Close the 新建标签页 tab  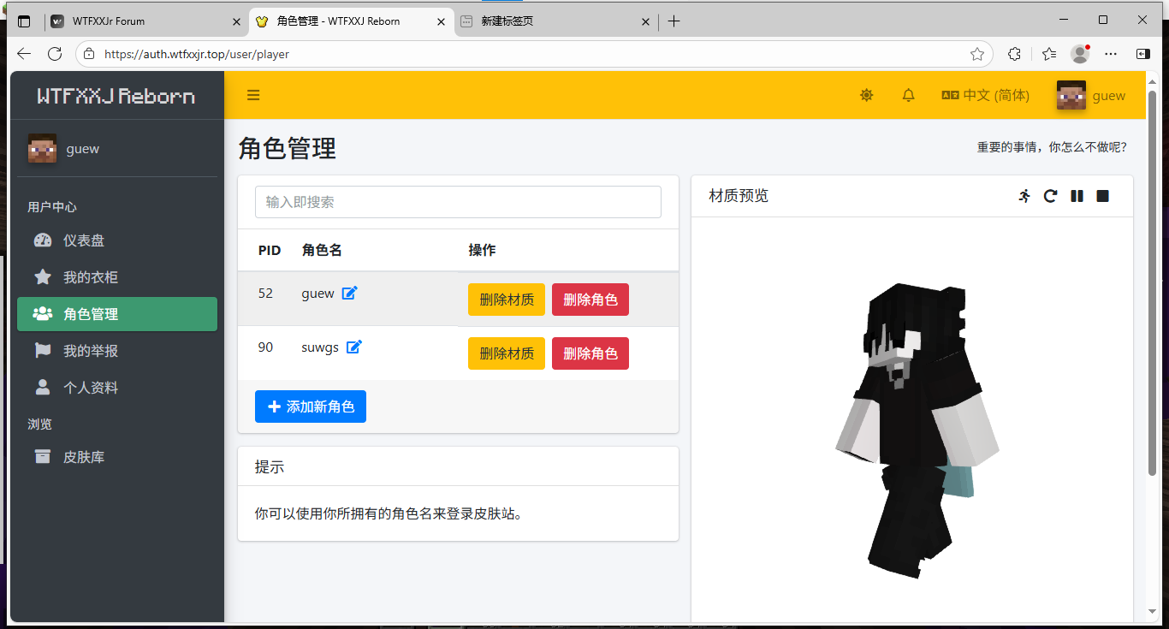coord(646,21)
